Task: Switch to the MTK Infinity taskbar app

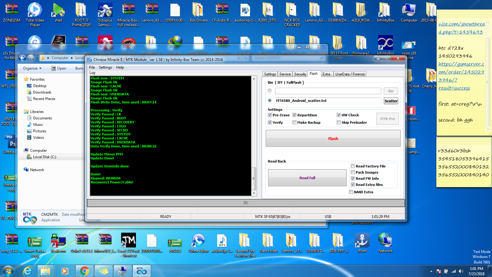Action: (142, 271)
